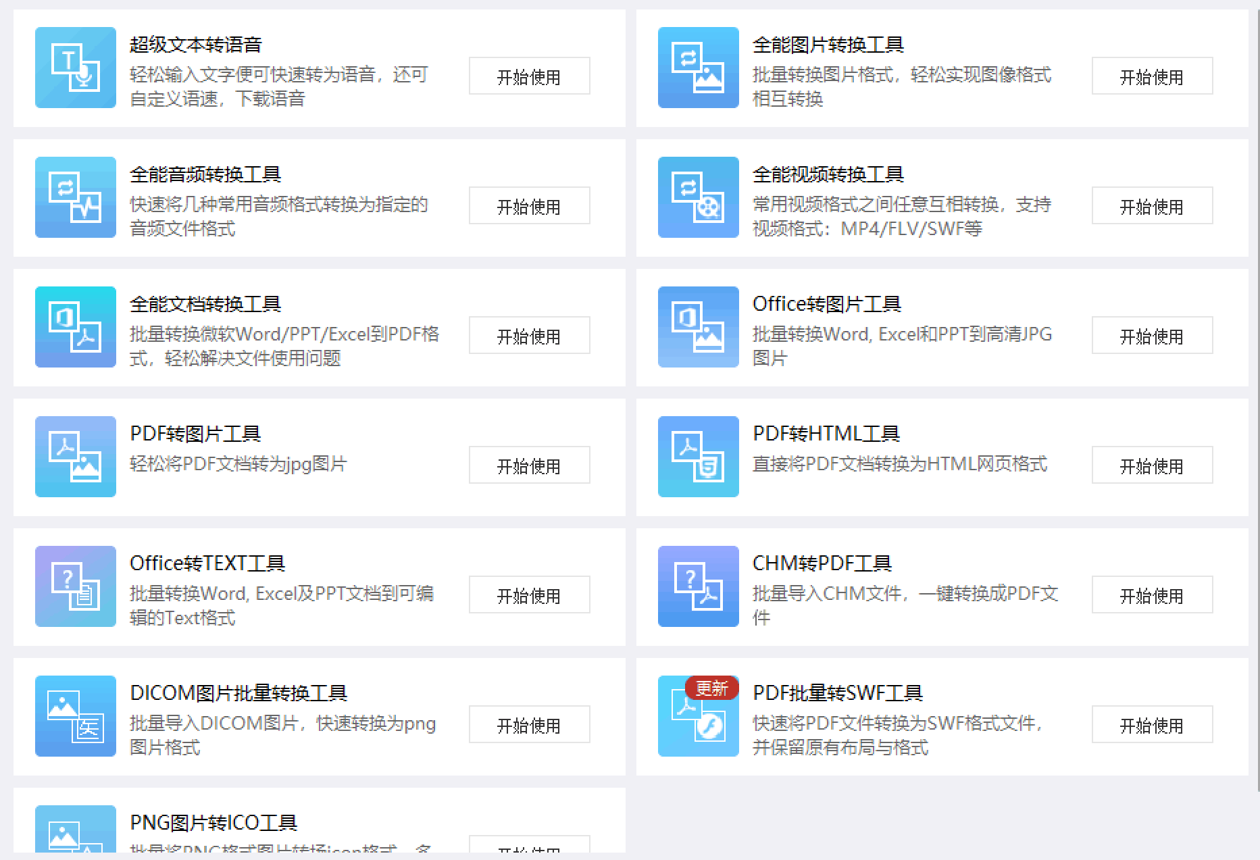Select the PNG图片转ICO工具 title

[x=213, y=823]
